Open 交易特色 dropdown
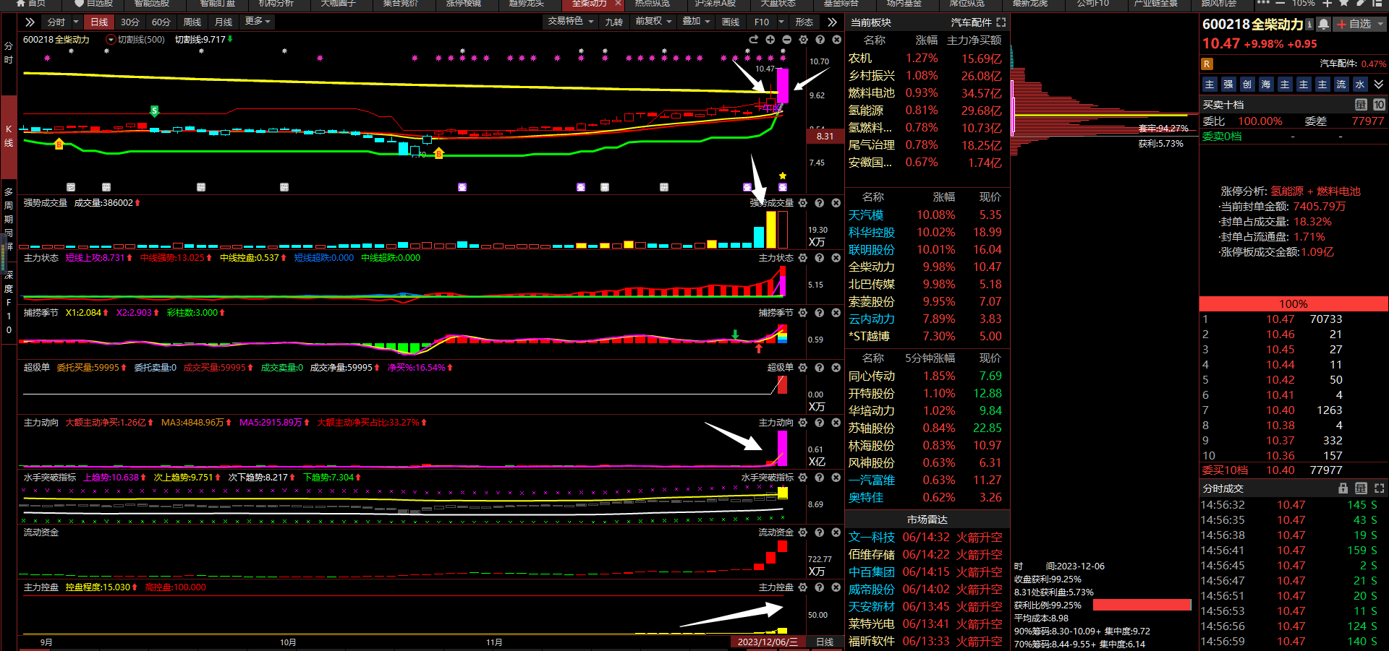This screenshot has width=1389, height=651. [x=570, y=22]
